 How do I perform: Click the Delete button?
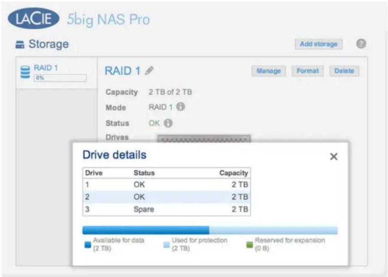pos(344,71)
